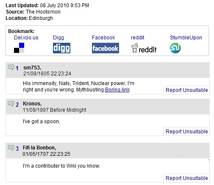This screenshot has height=185, width=214.
Task: Open the Digg text link
Action: point(58,38)
